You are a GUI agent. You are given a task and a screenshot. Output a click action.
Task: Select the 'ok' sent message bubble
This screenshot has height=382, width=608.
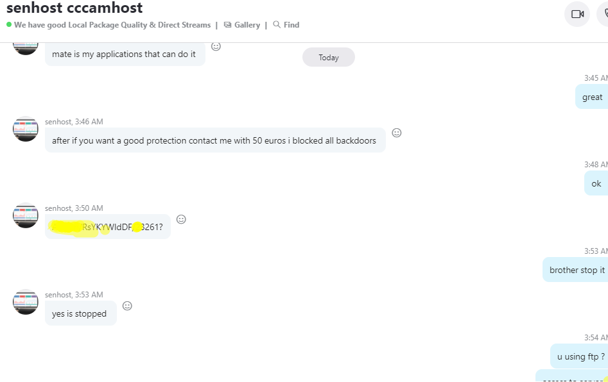tap(596, 183)
